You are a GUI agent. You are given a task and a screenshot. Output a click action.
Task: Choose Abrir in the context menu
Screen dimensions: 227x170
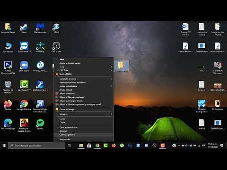(84, 59)
